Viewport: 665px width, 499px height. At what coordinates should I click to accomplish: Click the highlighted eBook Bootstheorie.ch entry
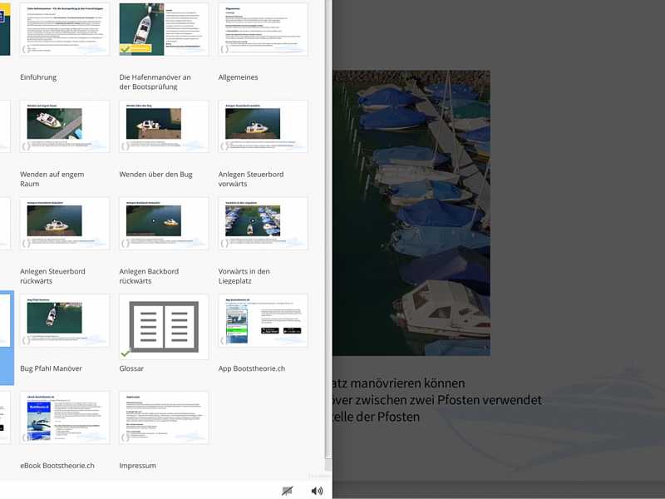tap(66, 420)
